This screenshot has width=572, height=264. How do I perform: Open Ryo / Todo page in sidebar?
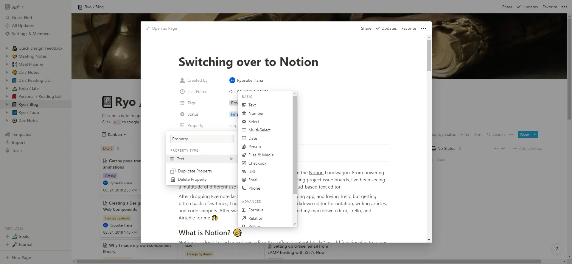click(x=29, y=112)
